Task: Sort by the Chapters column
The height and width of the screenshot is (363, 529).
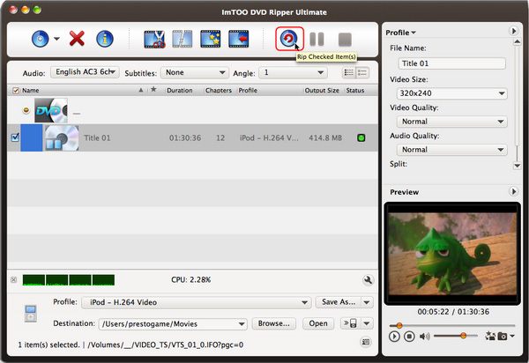Action: (x=219, y=91)
